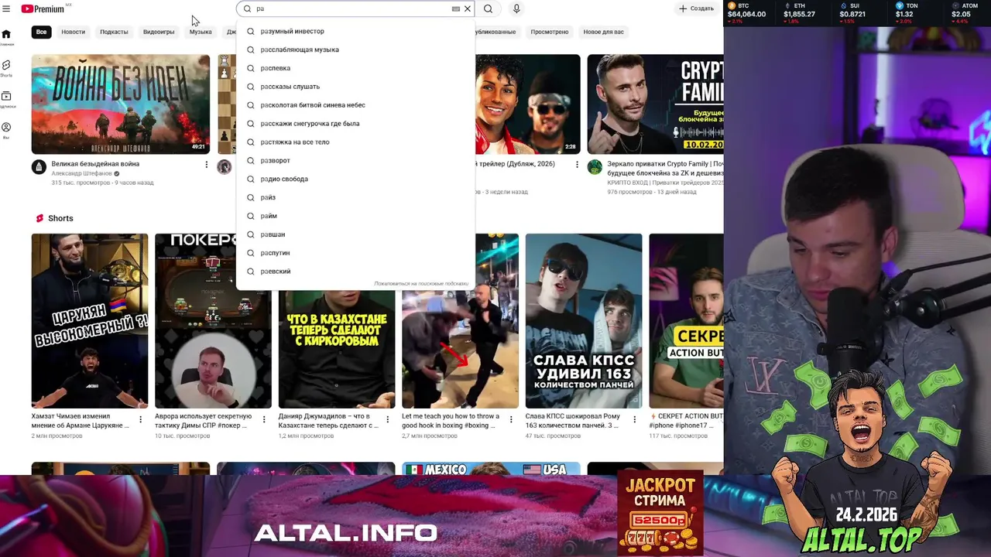Screen dimensions: 991x557
Task: Choose suggestion "рассказы слушать"
Action: pyautogui.click(x=355, y=87)
